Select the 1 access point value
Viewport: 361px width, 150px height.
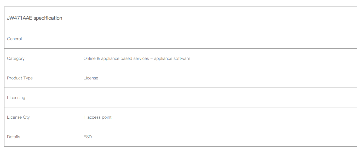pos(98,117)
